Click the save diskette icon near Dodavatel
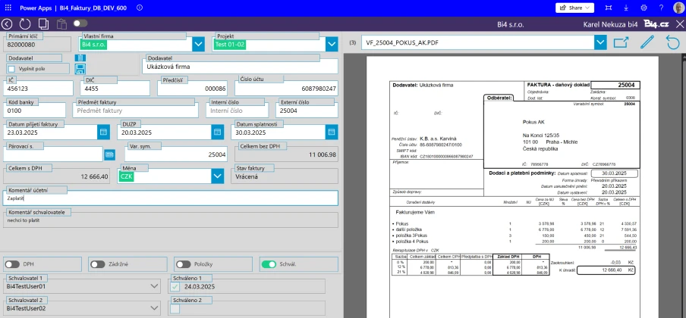Viewport: 686px width, 318px height. (80, 69)
